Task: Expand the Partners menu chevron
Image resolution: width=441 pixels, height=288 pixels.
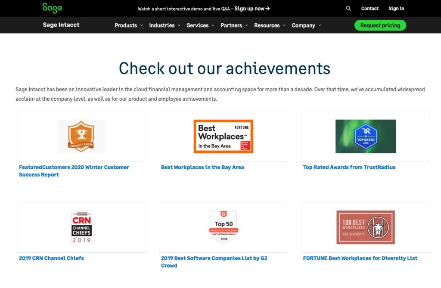Action: coord(247,25)
